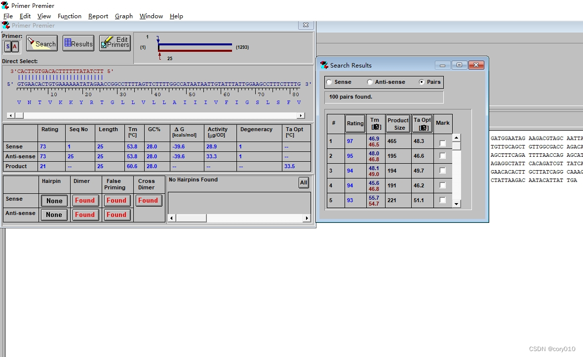
Task: Click hairpin panel scrollbar left arrow
Action: (171, 218)
